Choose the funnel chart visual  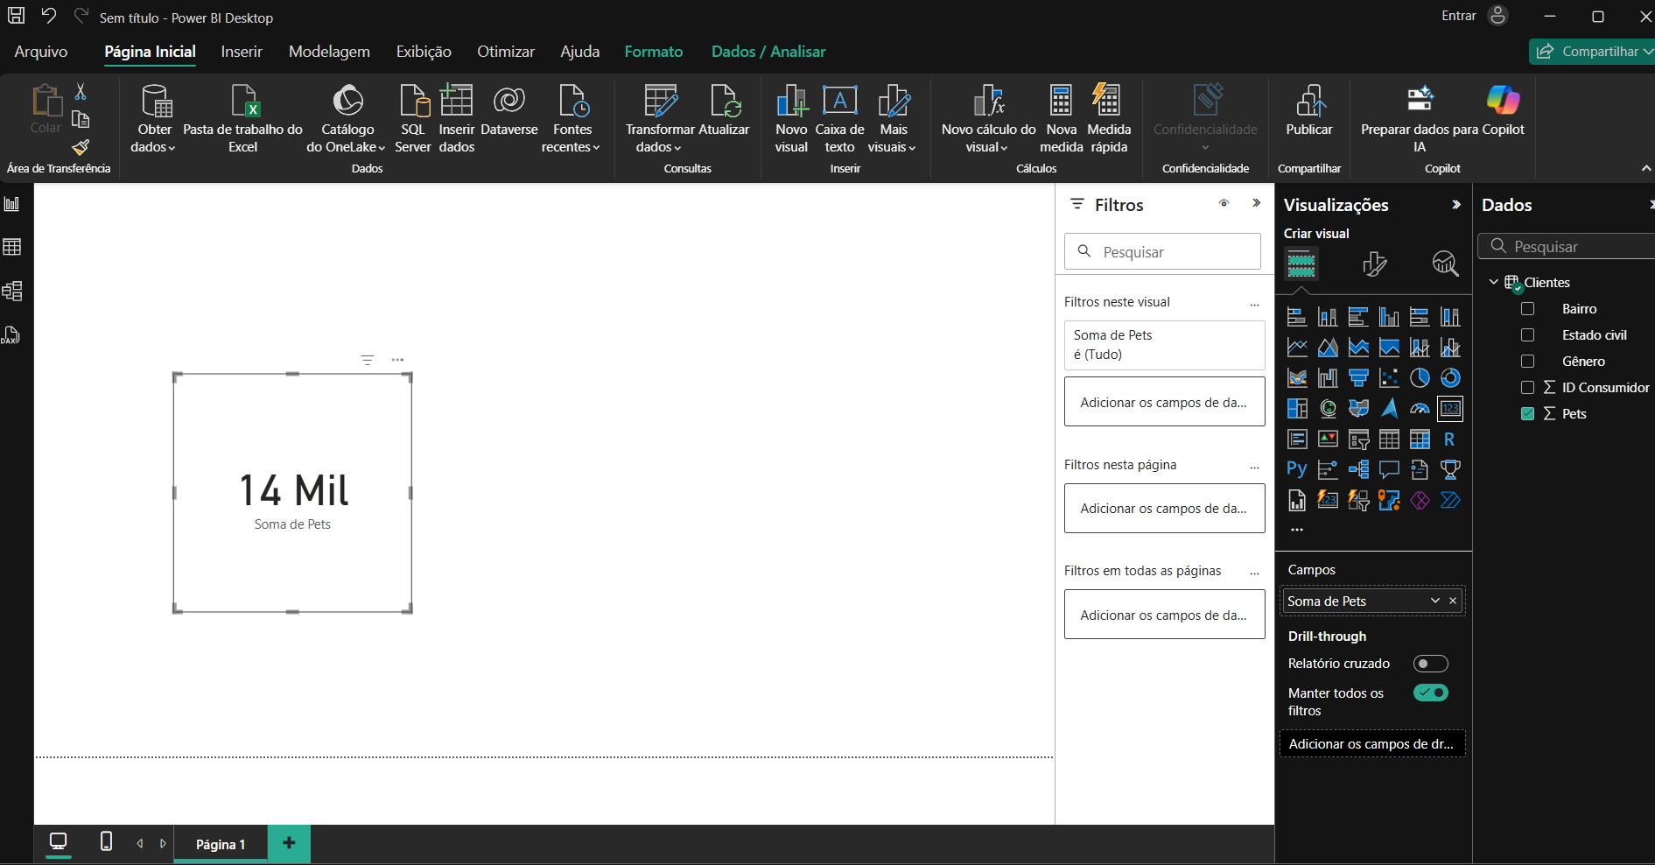pyautogui.click(x=1358, y=378)
